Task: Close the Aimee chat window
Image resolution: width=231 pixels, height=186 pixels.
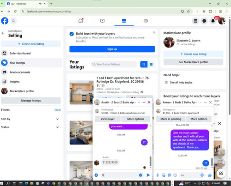Action: [210, 102]
